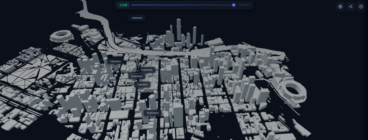
Task: Click the tallest skyscraper in the background cluster
Action: click(179, 29)
